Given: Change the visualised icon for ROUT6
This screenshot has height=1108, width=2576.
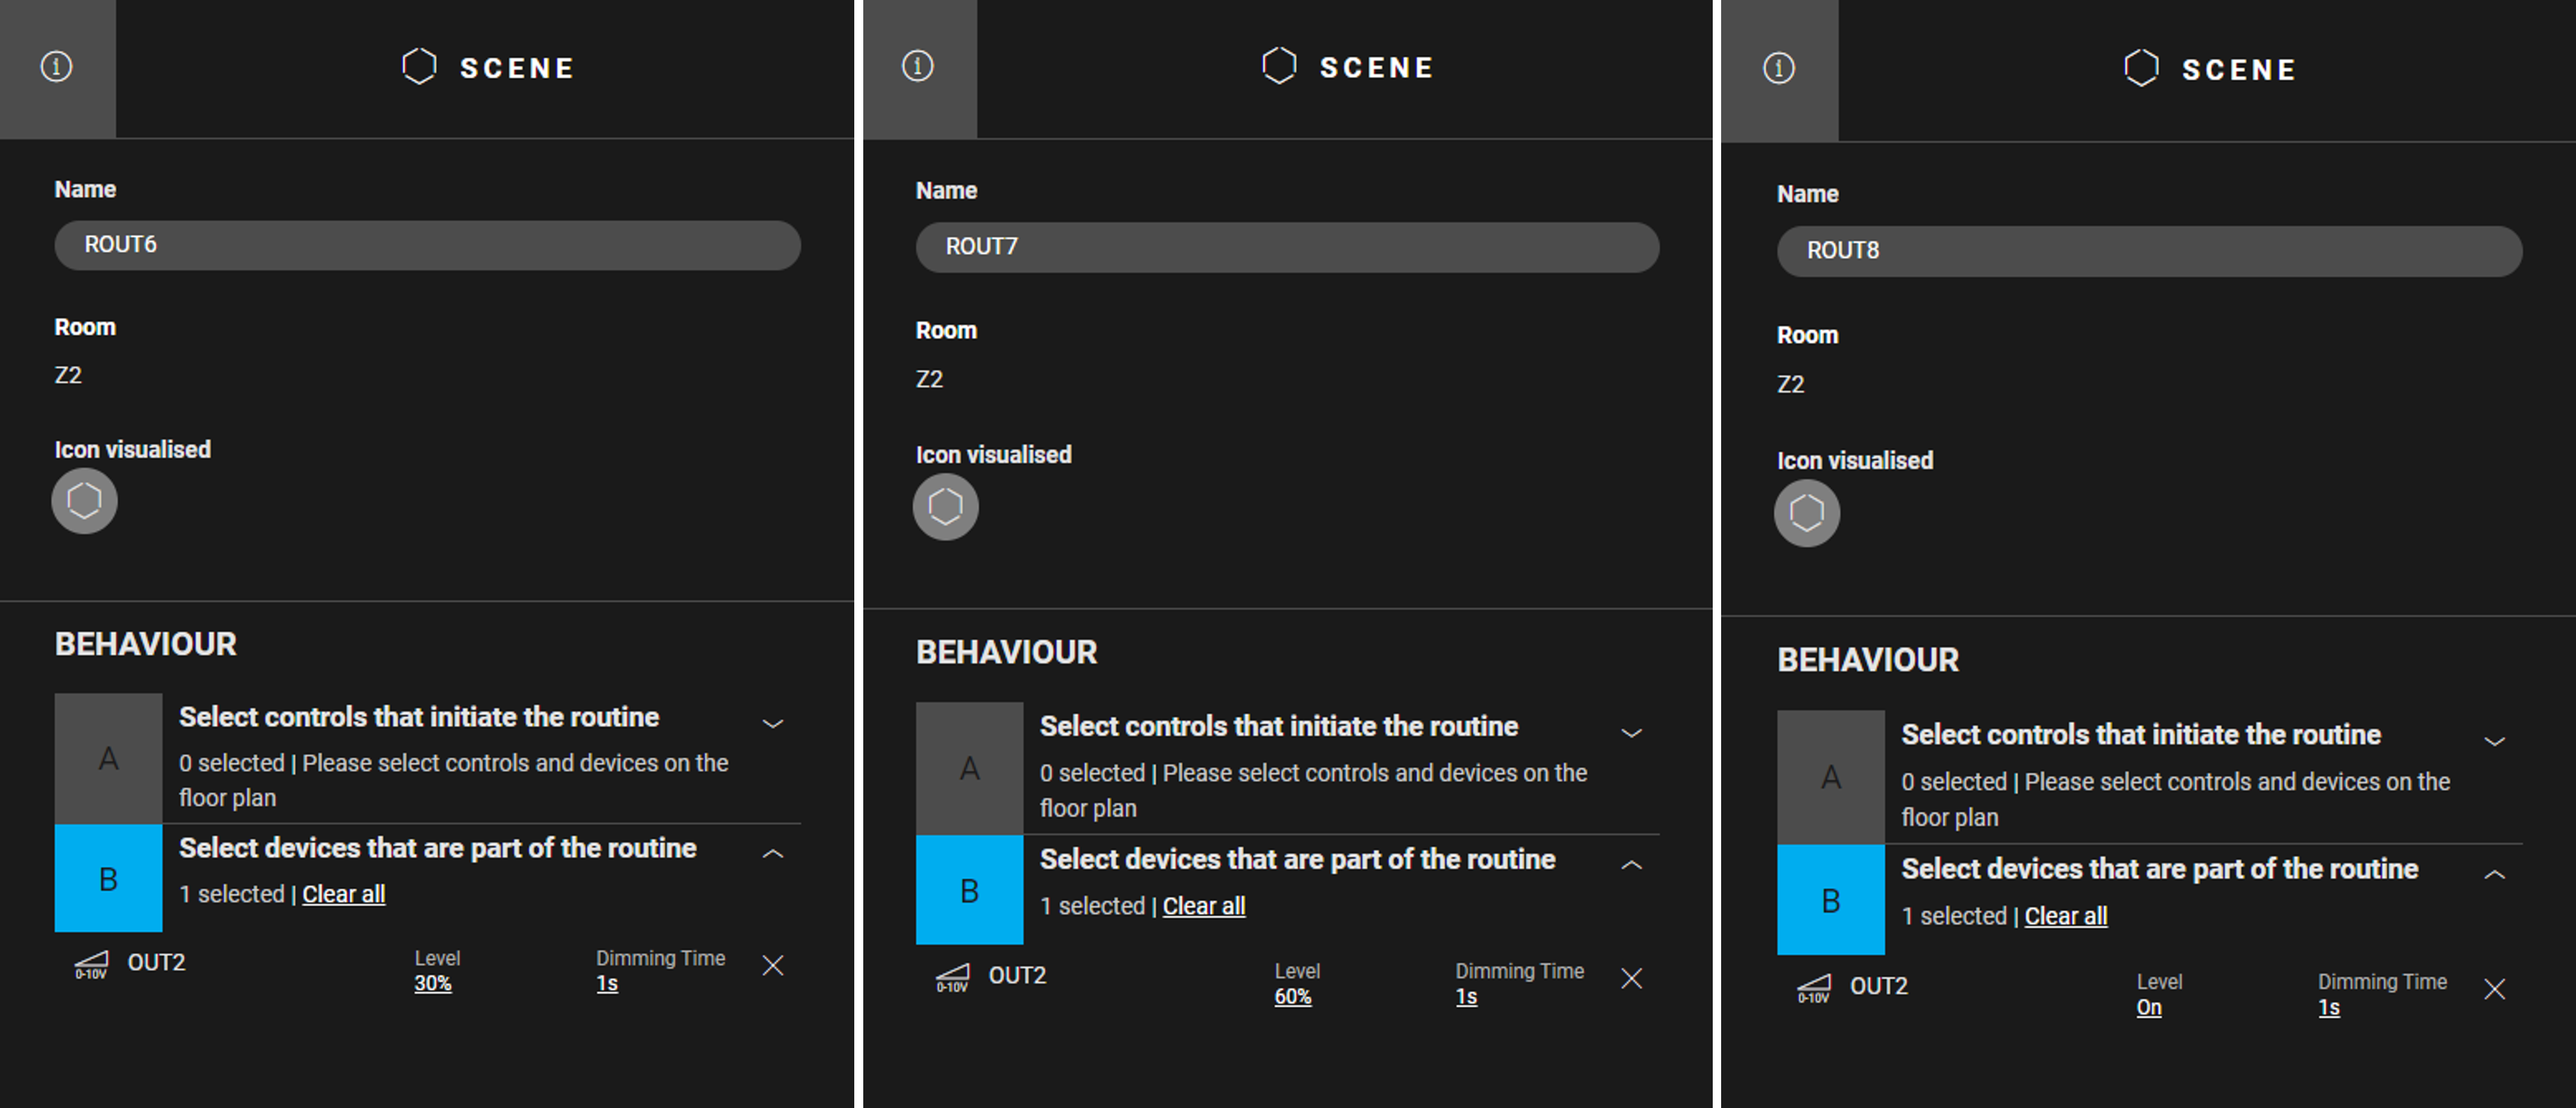Looking at the screenshot, I should (x=85, y=501).
